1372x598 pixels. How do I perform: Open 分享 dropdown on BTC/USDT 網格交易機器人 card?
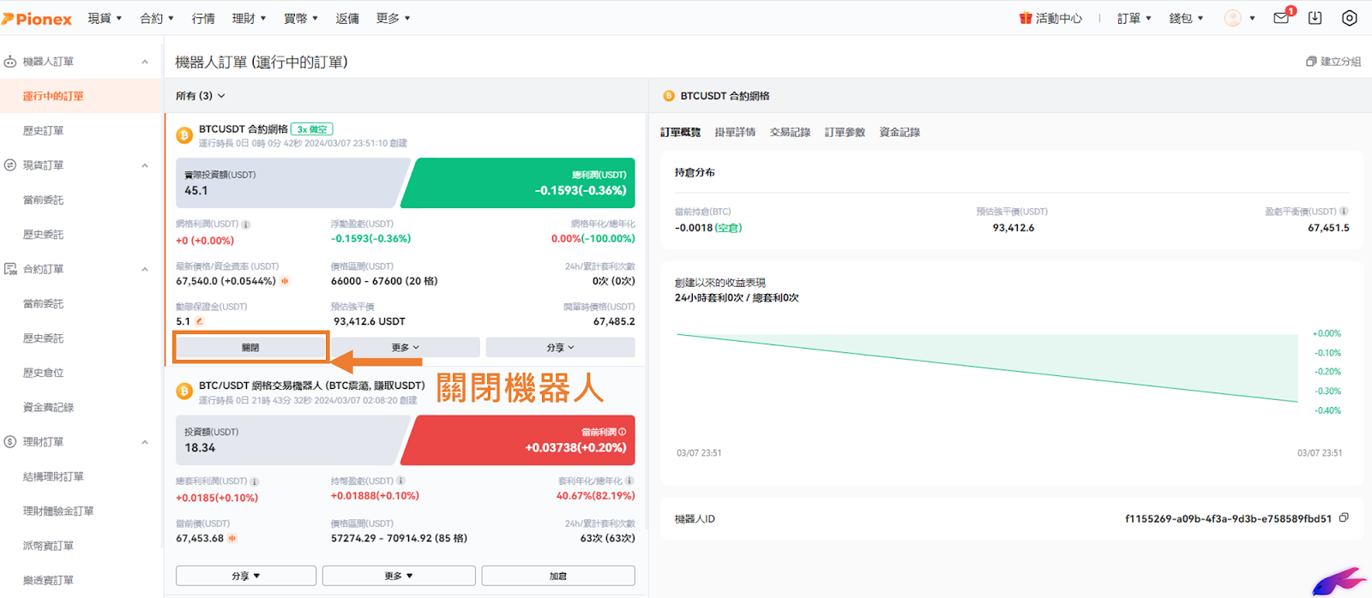point(246,576)
